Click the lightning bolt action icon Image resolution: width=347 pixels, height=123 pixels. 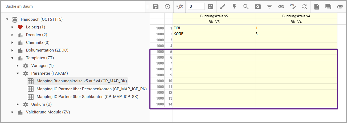[234, 7]
